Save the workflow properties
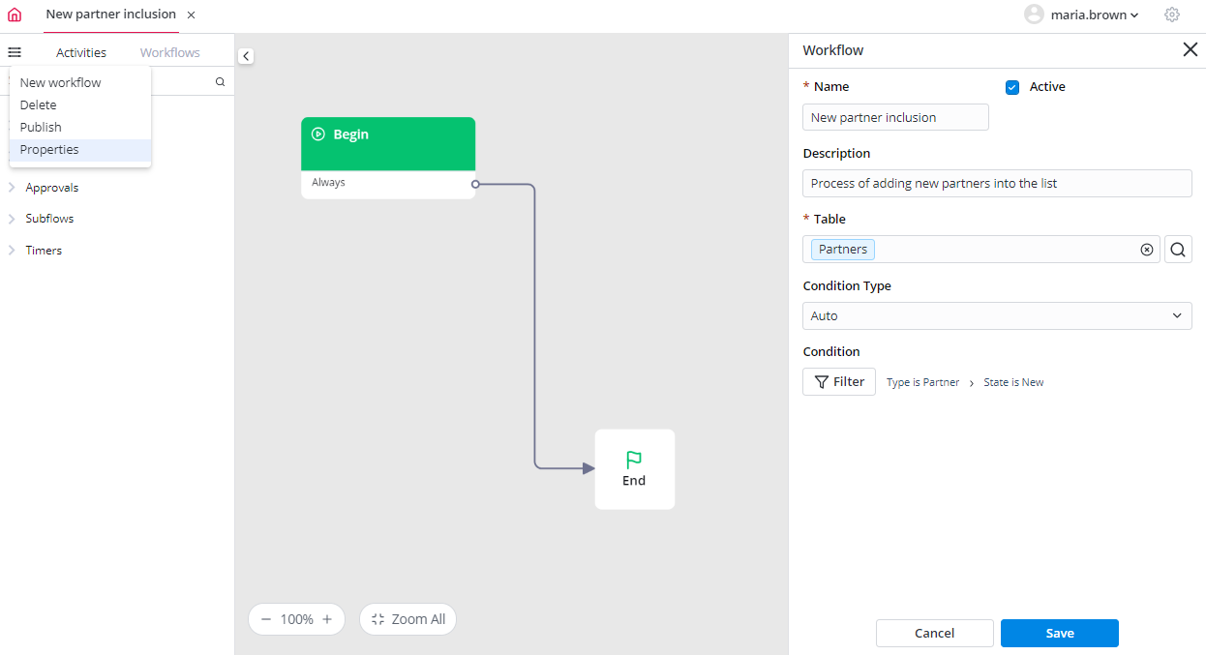 point(1060,633)
